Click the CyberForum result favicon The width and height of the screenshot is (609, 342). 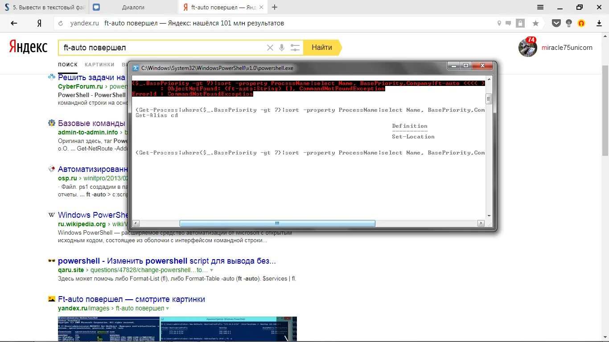pos(52,77)
